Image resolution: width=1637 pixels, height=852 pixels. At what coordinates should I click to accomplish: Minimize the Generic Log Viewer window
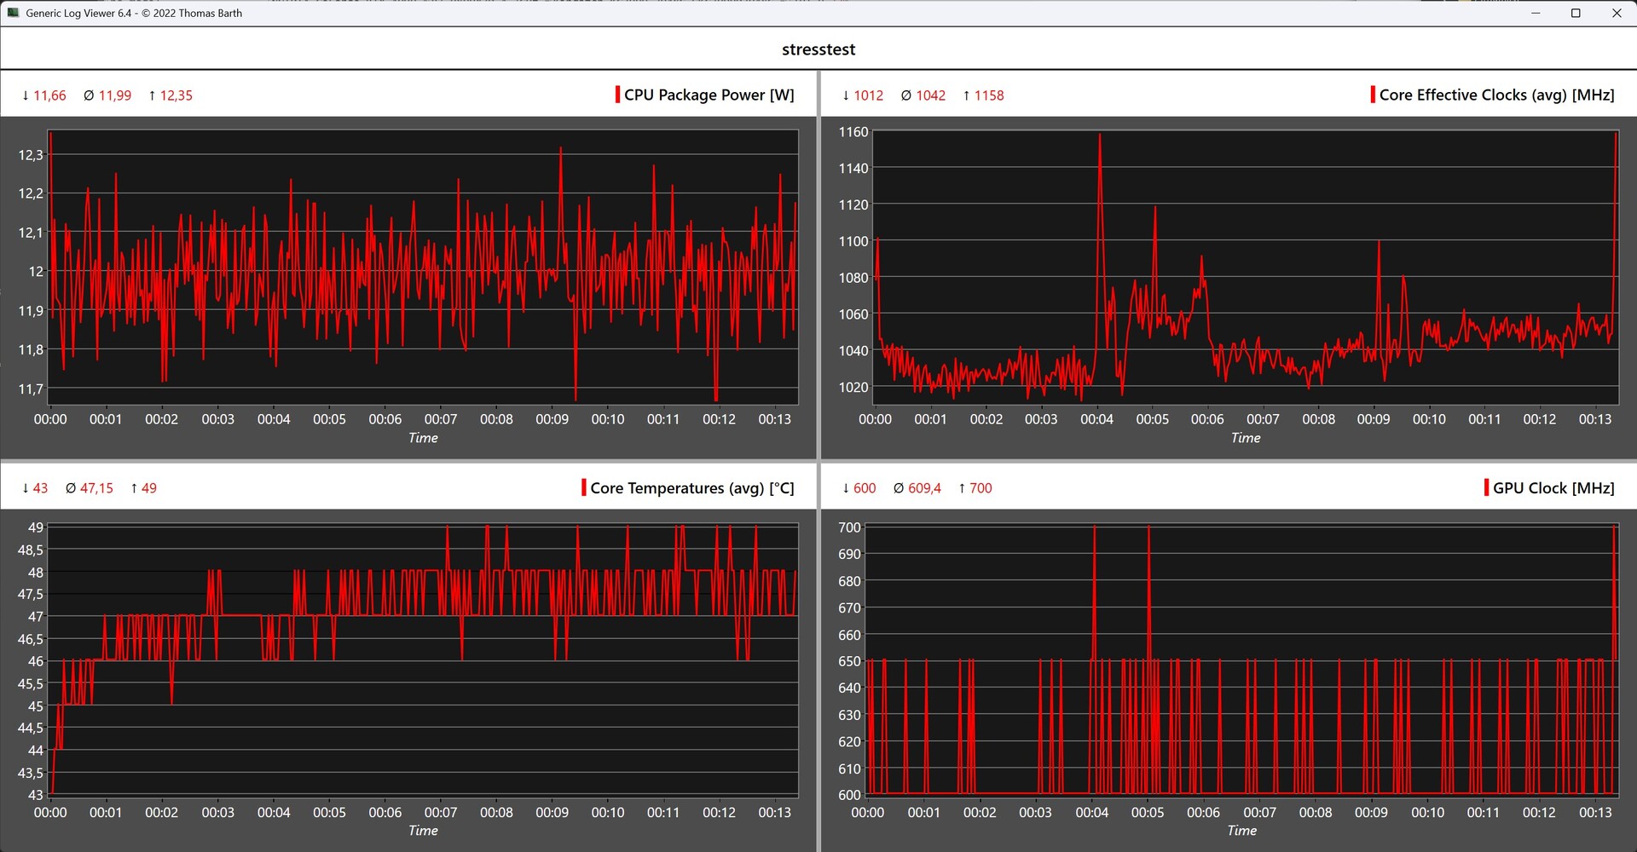[x=1536, y=13]
